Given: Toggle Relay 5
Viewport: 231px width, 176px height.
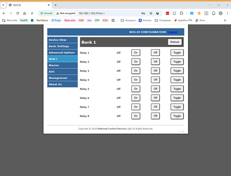Looking at the screenshot, I should [177, 89].
